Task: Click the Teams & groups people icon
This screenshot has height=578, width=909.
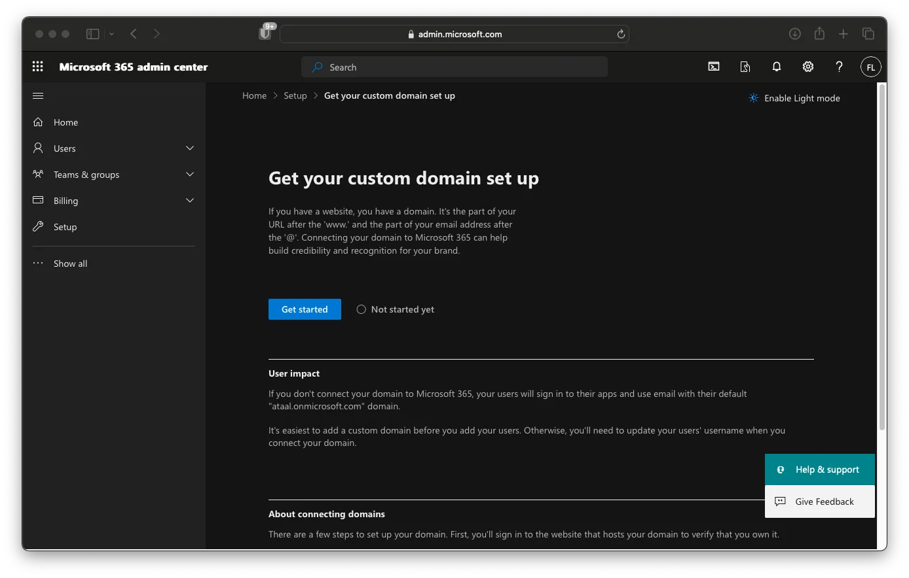Action: (x=38, y=175)
